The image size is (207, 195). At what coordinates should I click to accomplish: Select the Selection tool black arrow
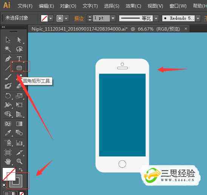pos(8,40)
